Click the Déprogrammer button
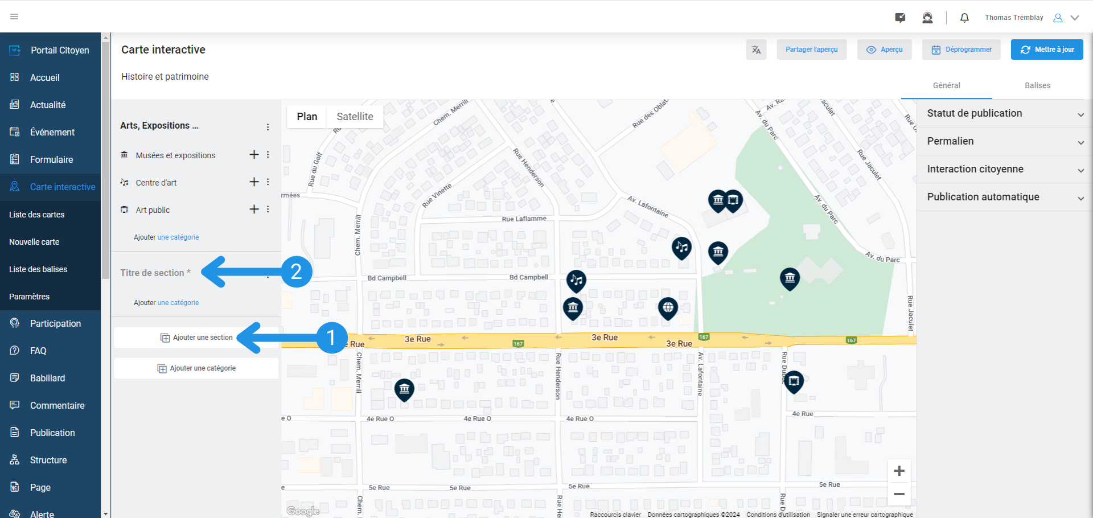Image resolution: width=1093 pixels, height=518 pixels. tap(961, 50)
